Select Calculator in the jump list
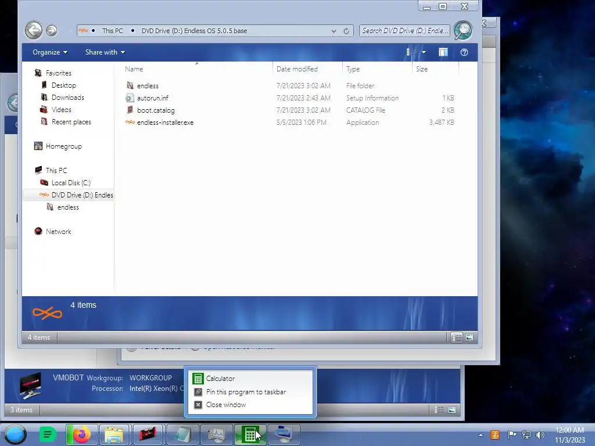This screenshot has height=446, width=595. point(250,378)
